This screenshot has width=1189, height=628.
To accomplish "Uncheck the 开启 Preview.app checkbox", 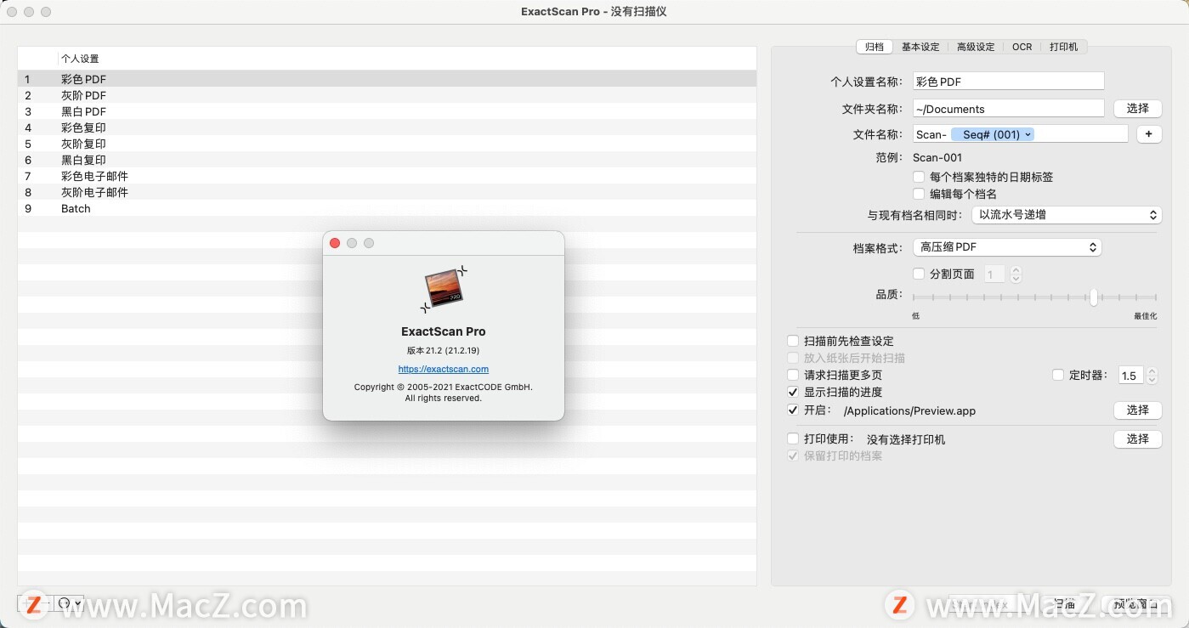I will [793, 410].
